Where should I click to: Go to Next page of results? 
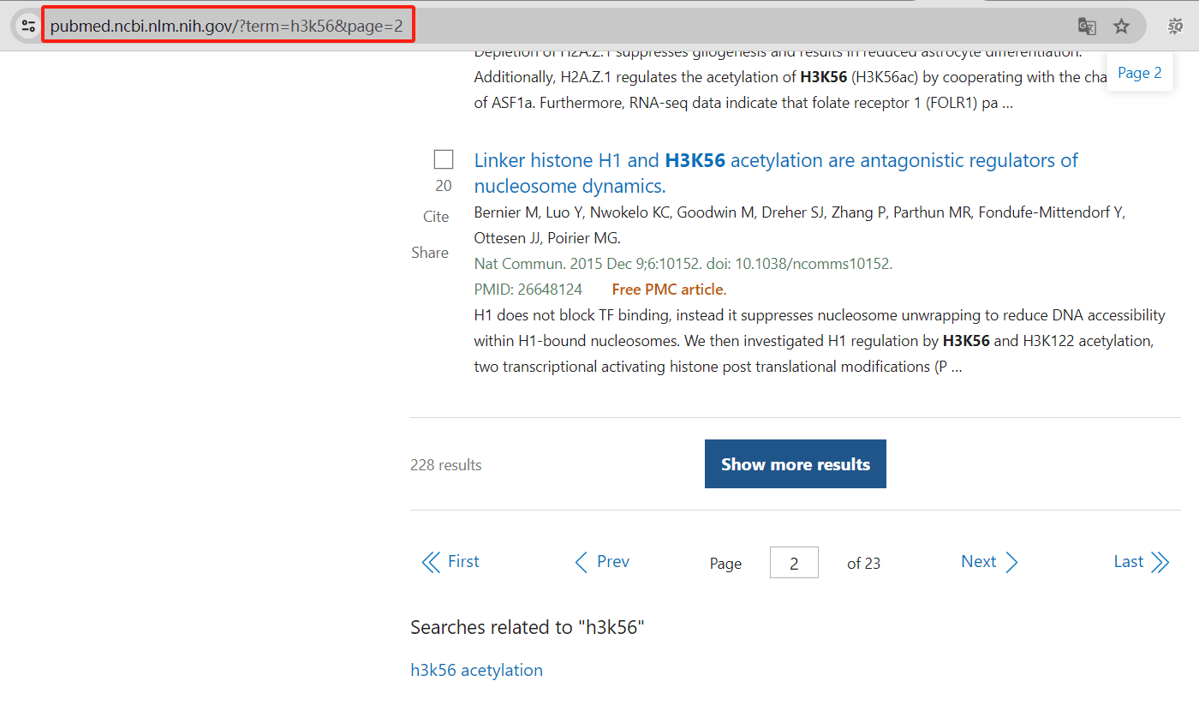(989, 562)
